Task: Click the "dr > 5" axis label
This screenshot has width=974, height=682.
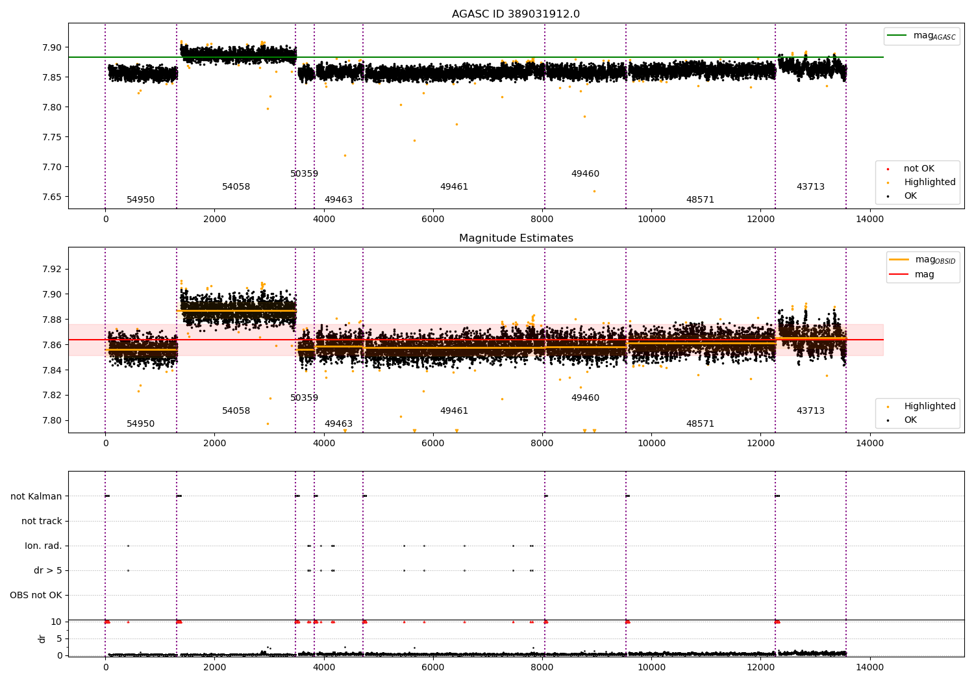Action: click(x=48, y=570)
